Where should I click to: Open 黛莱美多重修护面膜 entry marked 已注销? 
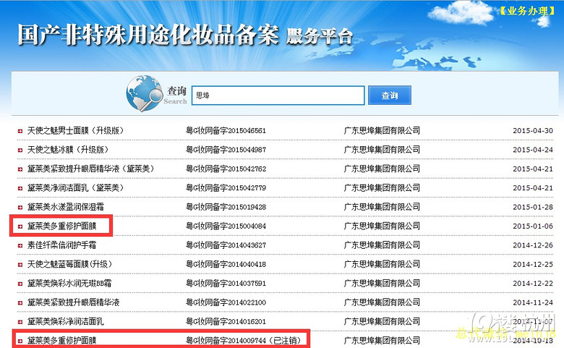62,341
